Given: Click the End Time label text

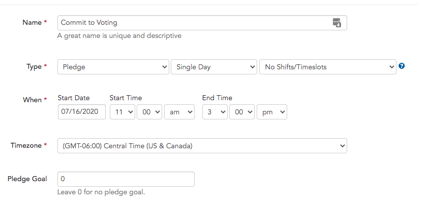Looking at the screenshot, I should click(x=217, y=98).
